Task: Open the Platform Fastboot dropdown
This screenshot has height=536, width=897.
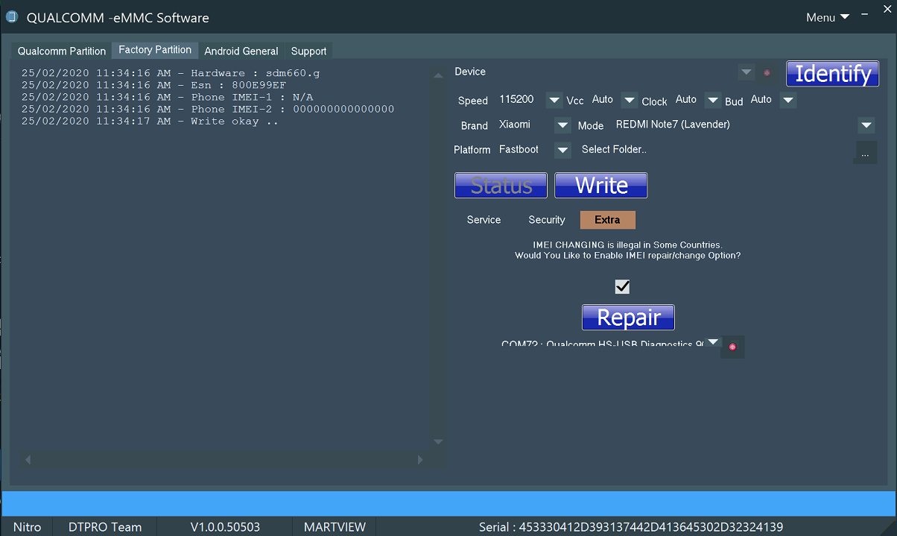Action: pyautogui.click(x=562, y=150)
